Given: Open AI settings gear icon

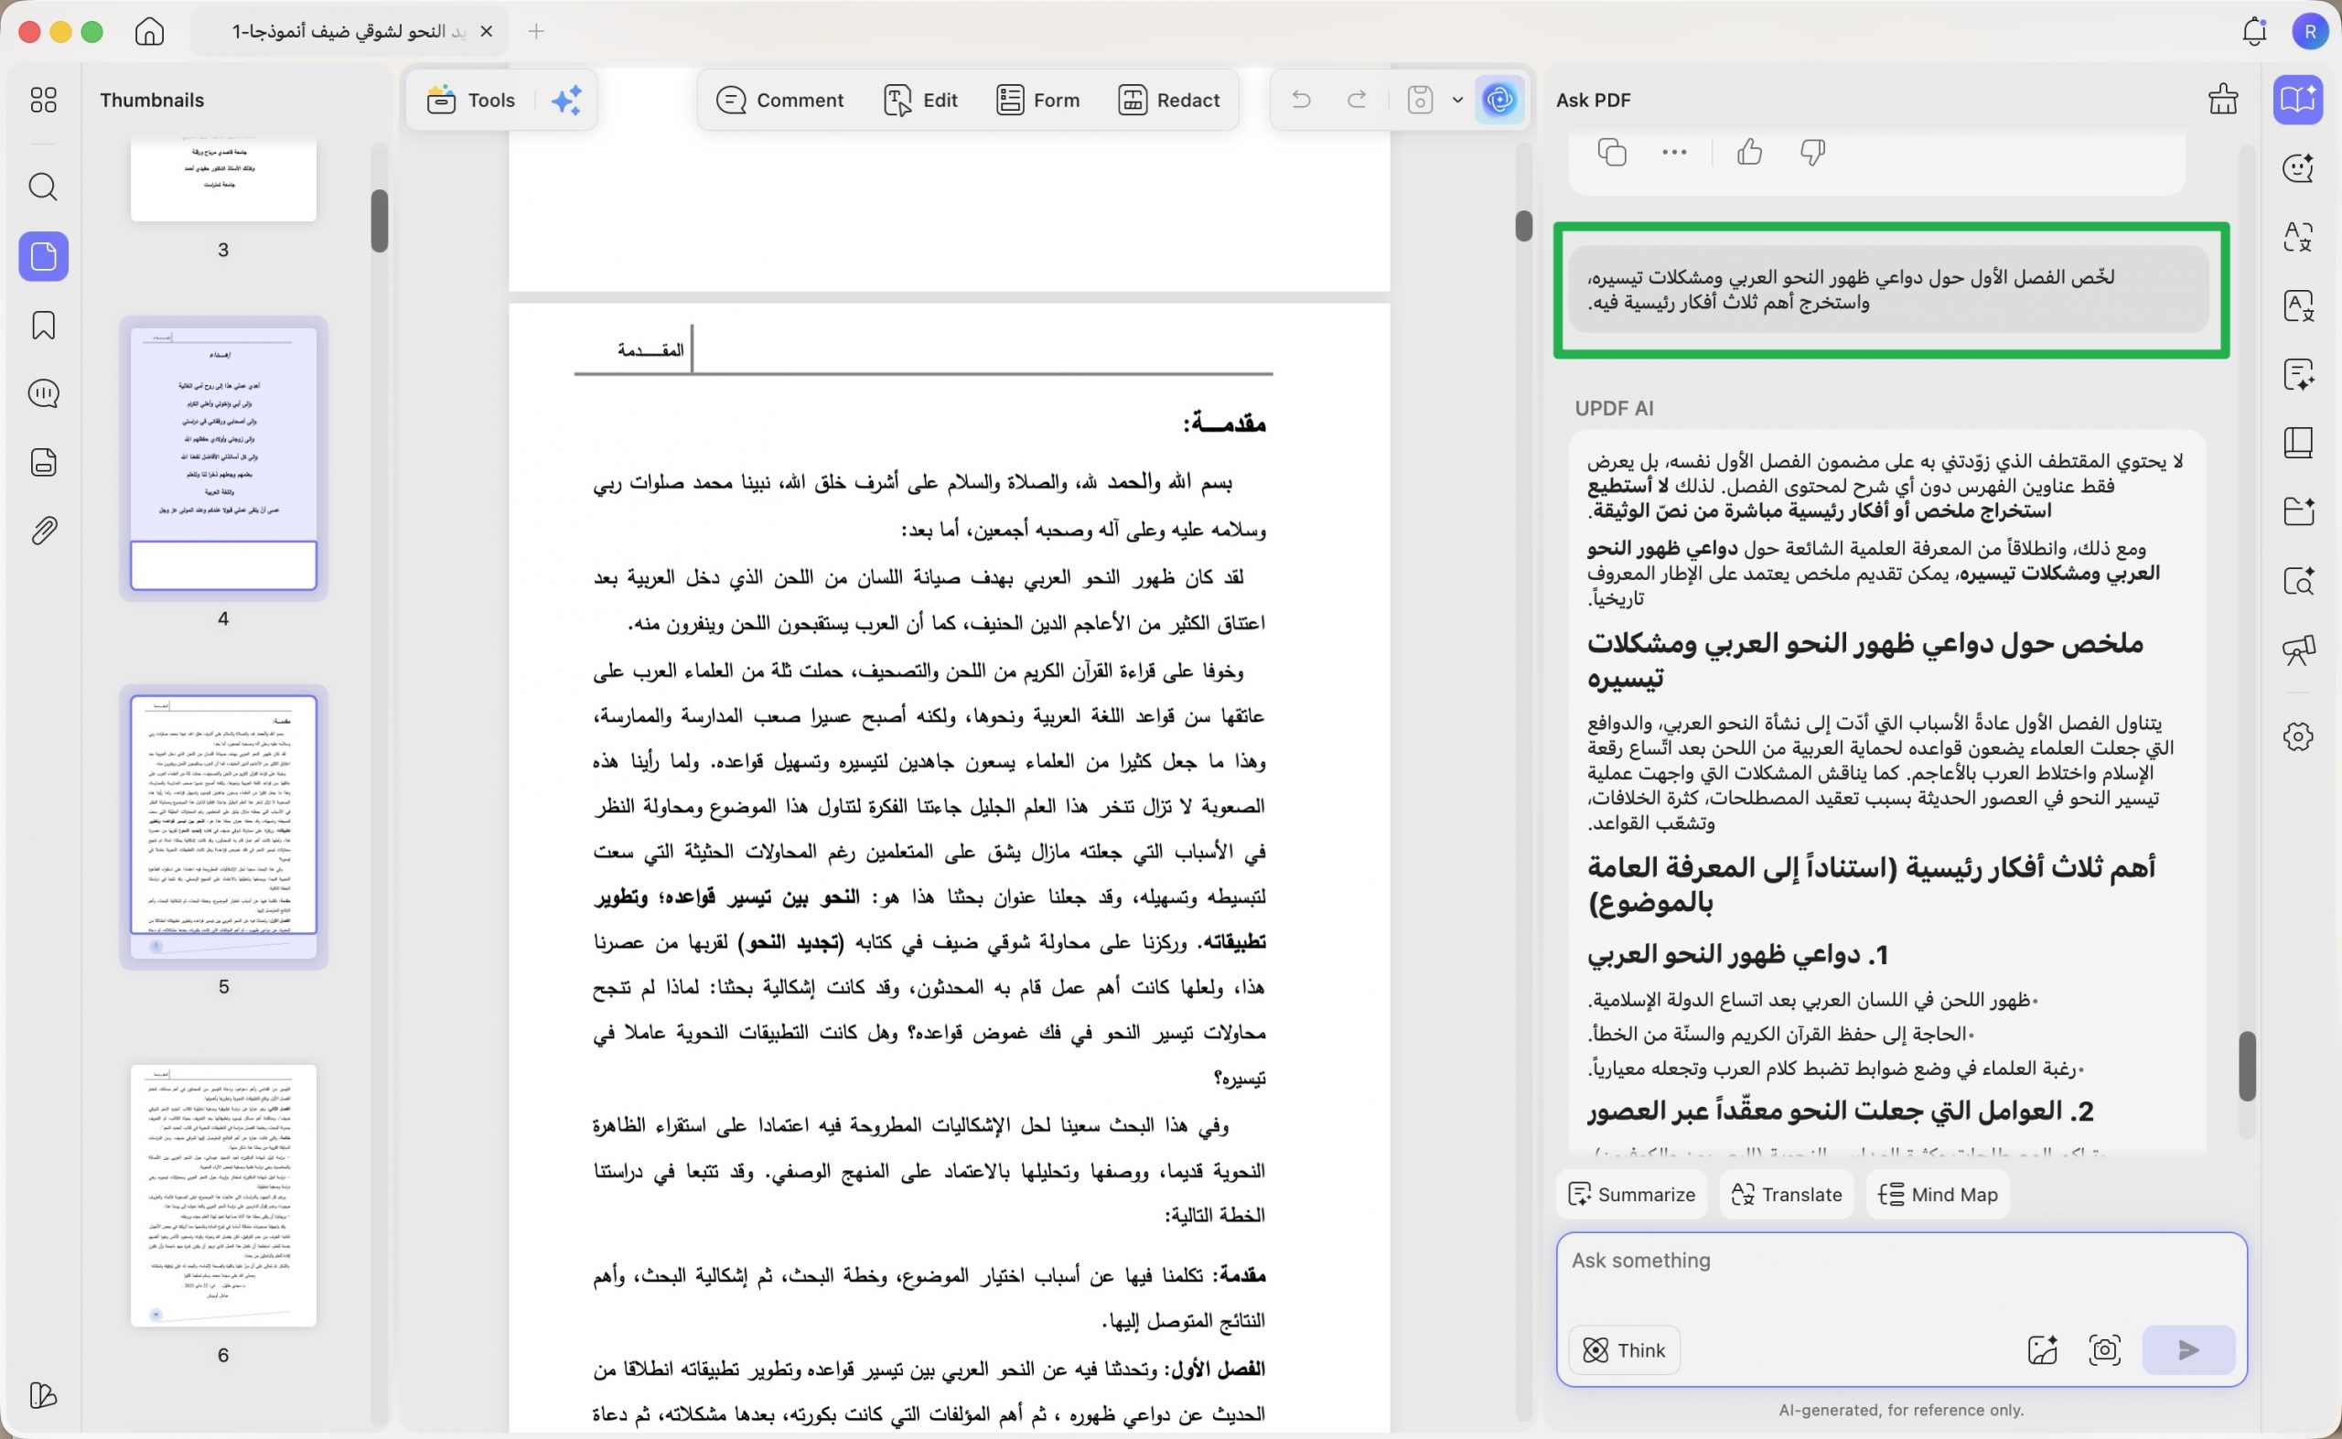Looking at the screenshot, I should point(2298,736).
